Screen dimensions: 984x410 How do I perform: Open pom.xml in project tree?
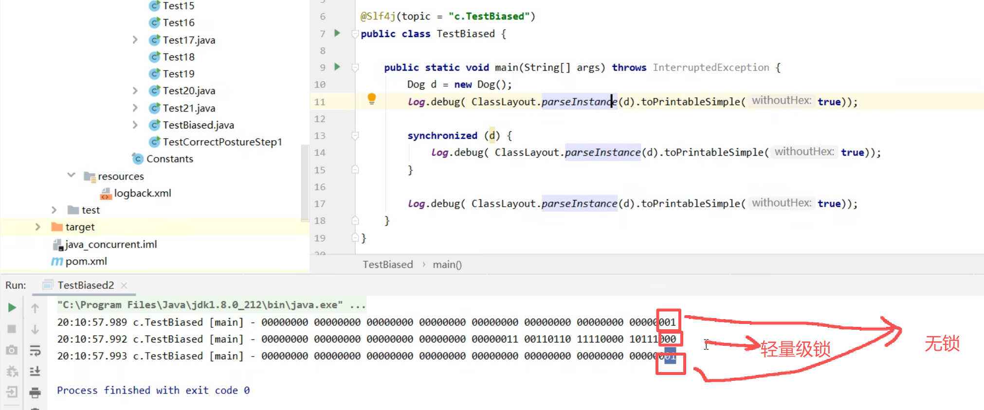(x=86, y=261)
